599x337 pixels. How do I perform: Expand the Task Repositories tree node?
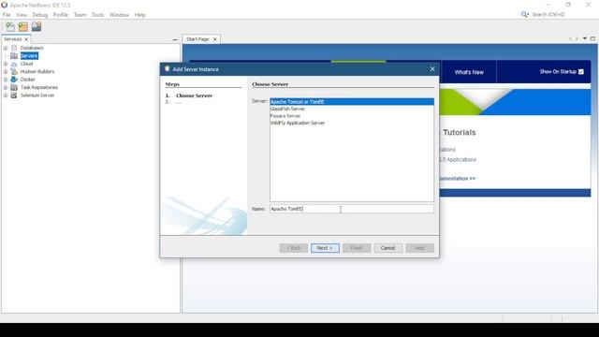coord(6,87)
